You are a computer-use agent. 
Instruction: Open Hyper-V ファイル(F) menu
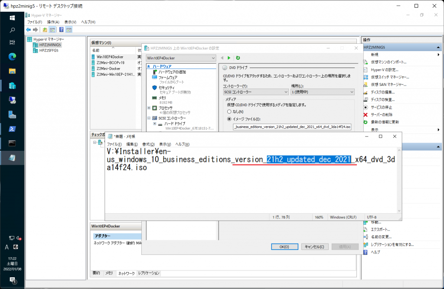tap(35, 22)
